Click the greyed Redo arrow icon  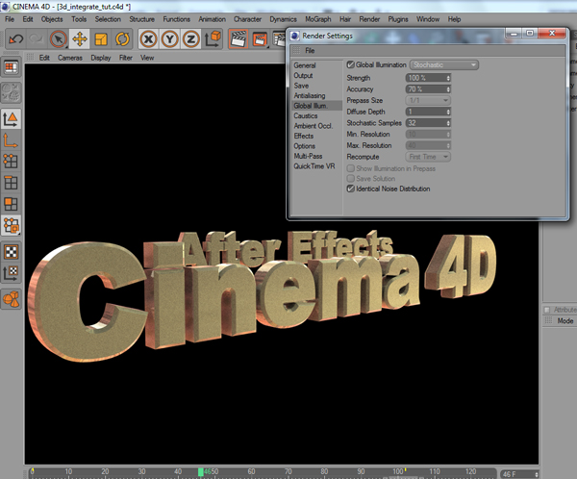37,39
